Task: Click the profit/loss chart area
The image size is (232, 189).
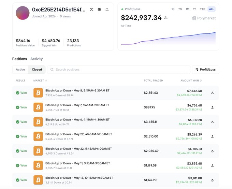Action: pyautogui.click(x=168, y=38)
